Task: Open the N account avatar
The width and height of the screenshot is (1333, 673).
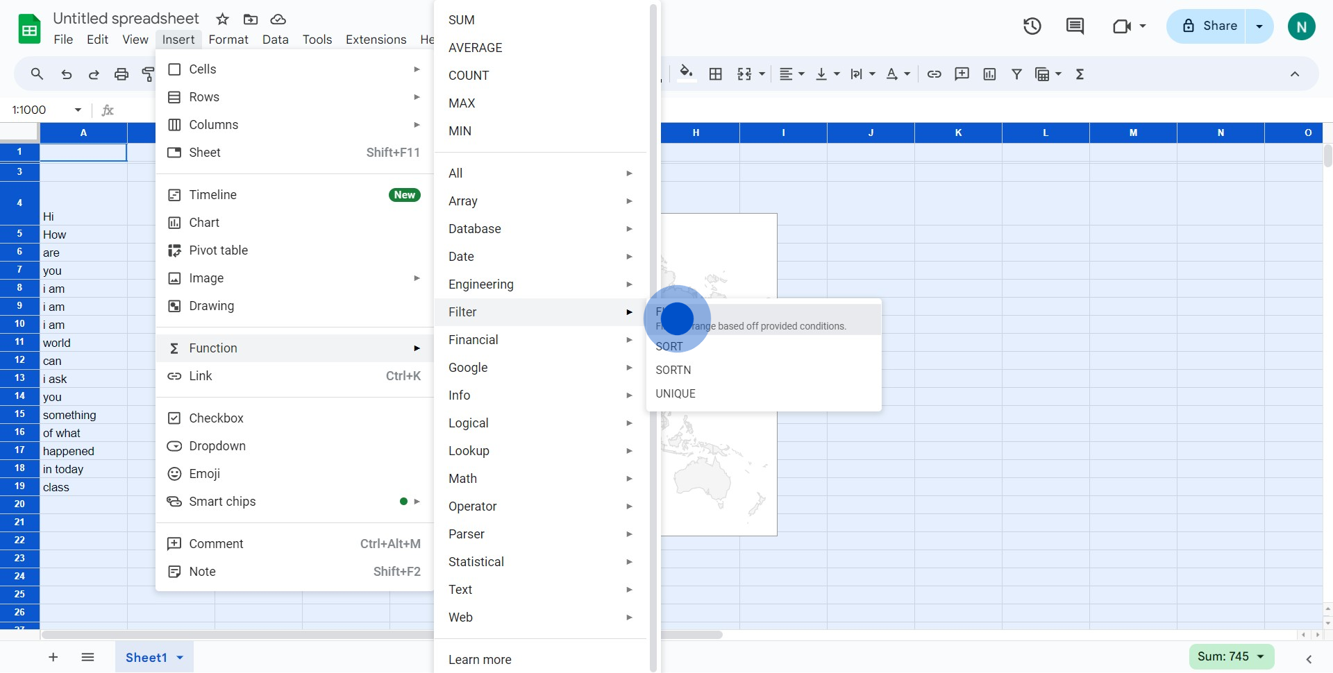Action: coord(1301,26)
